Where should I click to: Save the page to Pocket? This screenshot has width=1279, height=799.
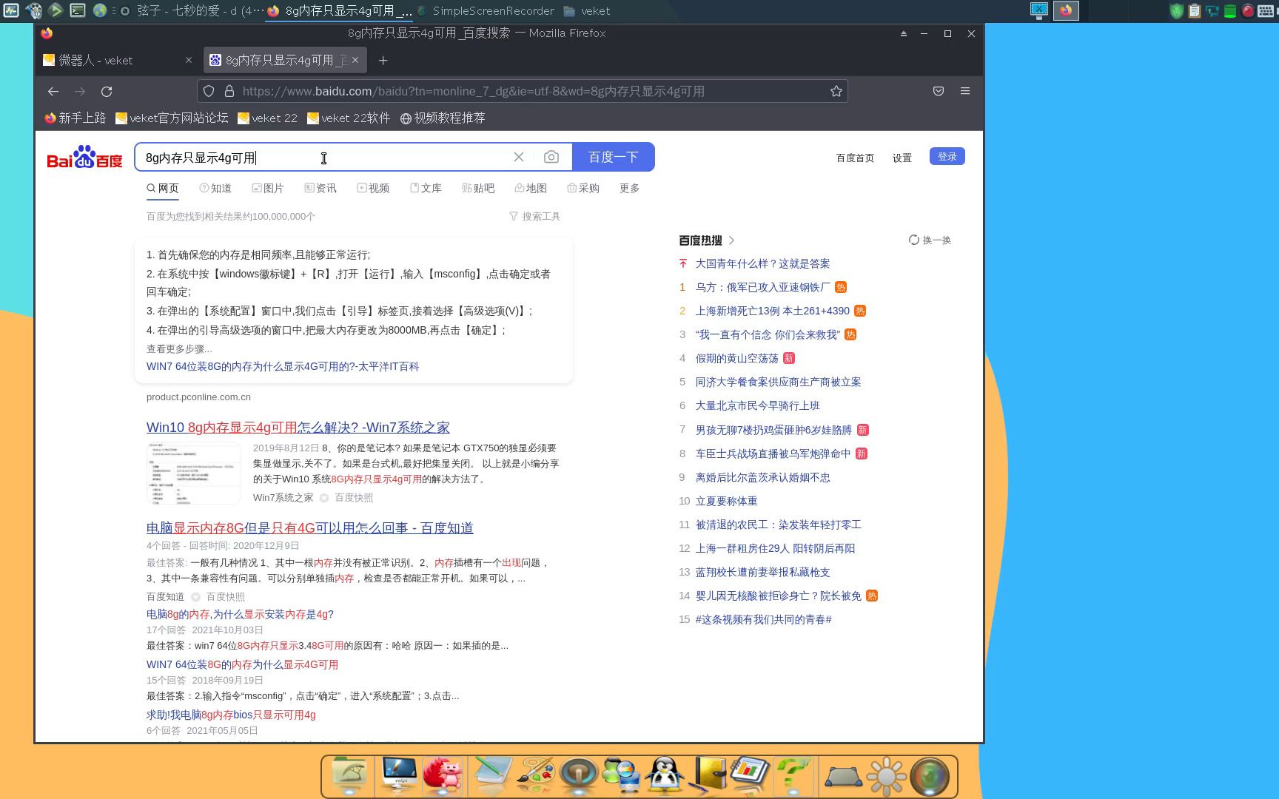click(938, 91)
